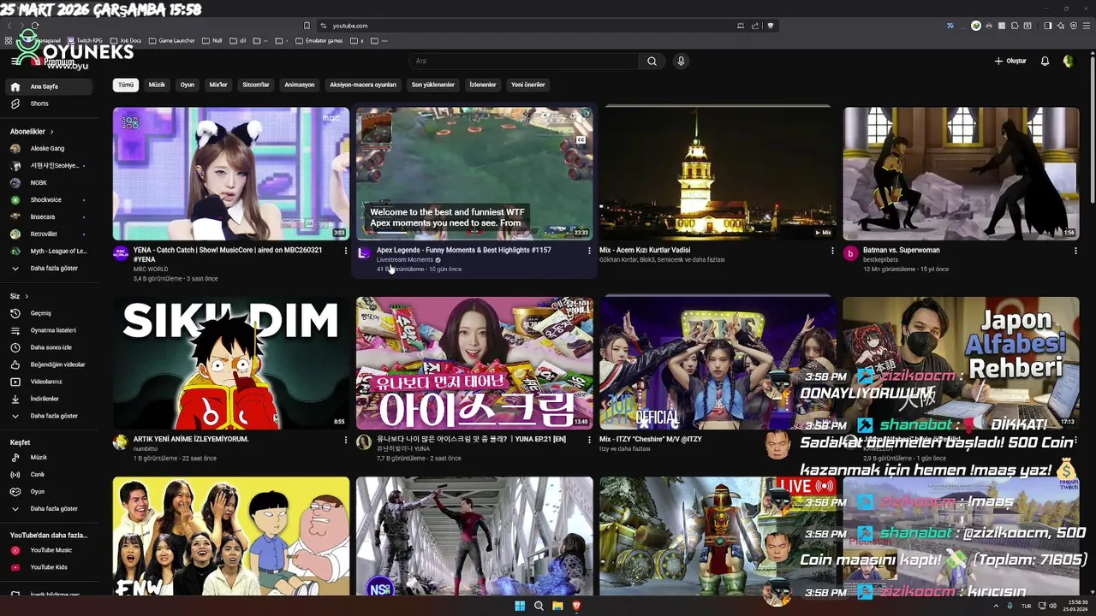Open three-dot menu for Mix - Acem Kızı
Screen dimensions: 1096x616
832,251
